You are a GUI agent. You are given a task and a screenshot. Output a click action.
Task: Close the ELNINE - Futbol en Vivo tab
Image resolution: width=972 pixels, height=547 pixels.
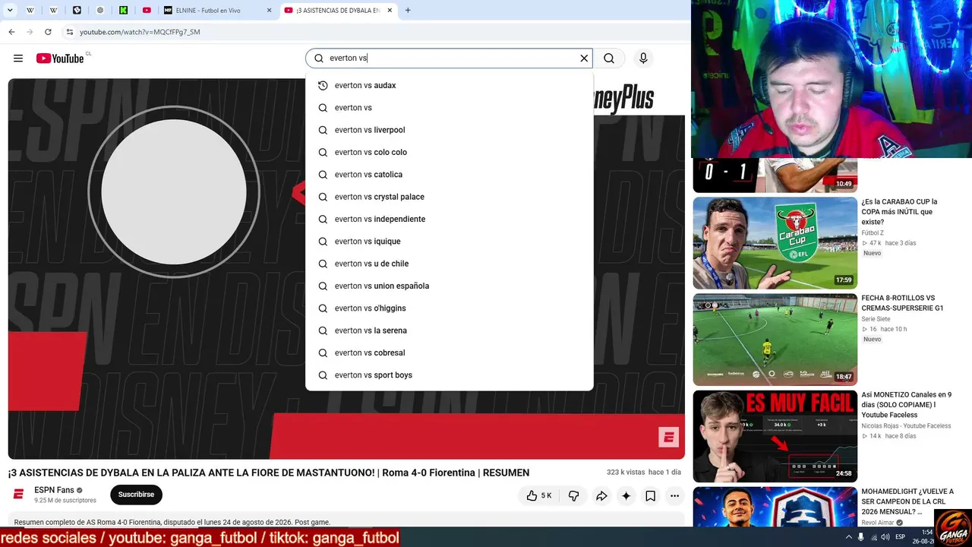[269, 11]
